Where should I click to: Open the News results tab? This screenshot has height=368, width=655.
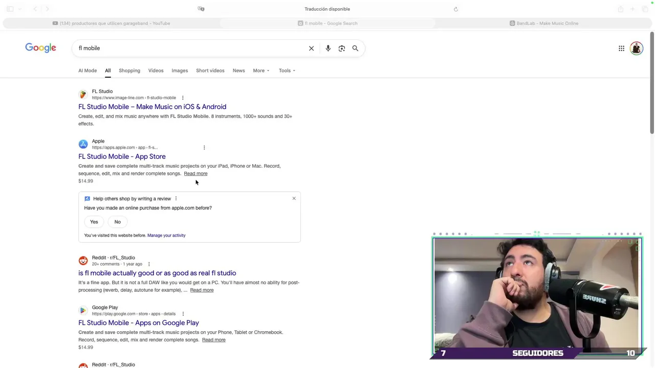point(239,71)
